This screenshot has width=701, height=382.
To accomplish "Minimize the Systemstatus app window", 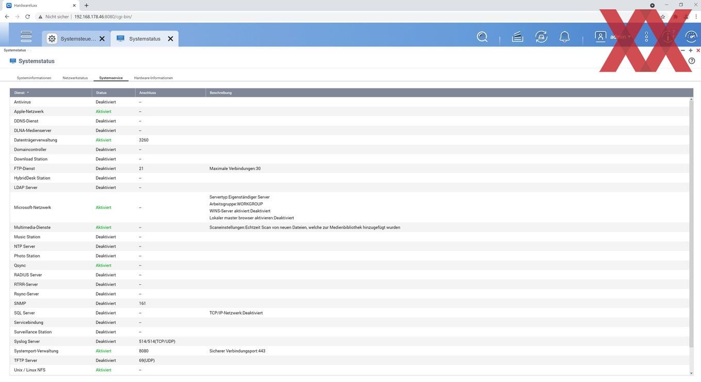I will pos(683,50).
